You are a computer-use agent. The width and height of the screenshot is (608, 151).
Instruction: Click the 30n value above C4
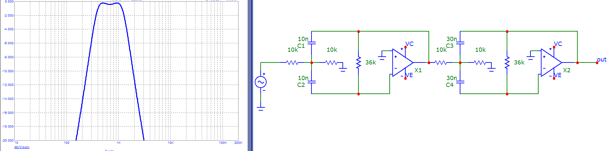pos(452,78)
